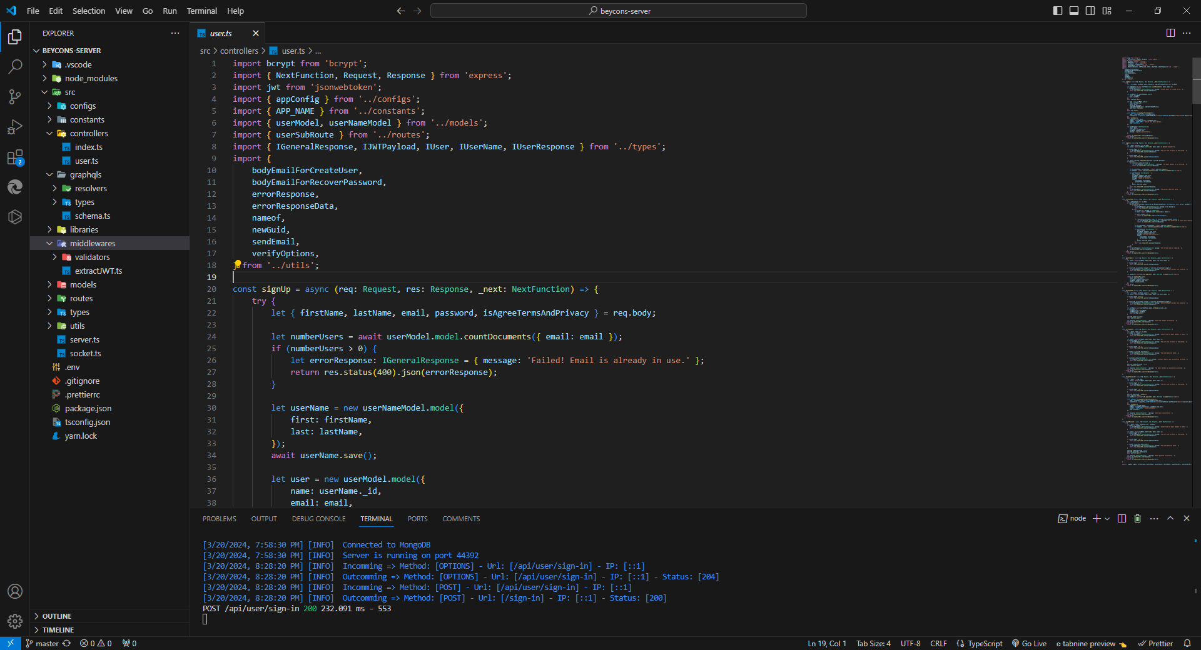The image size is (1201, 650).
Task: Open Manage gear icon
Action: 15,621
